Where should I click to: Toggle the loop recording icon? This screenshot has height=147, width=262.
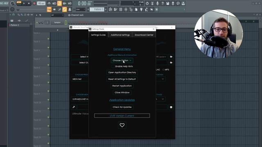[x=70, y=3]
